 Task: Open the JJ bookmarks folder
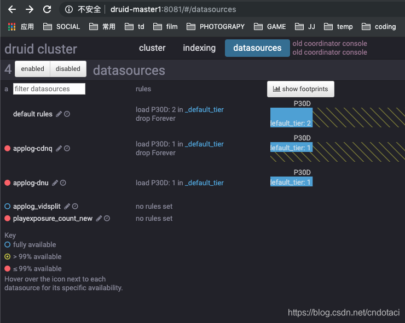click(305, 27)
